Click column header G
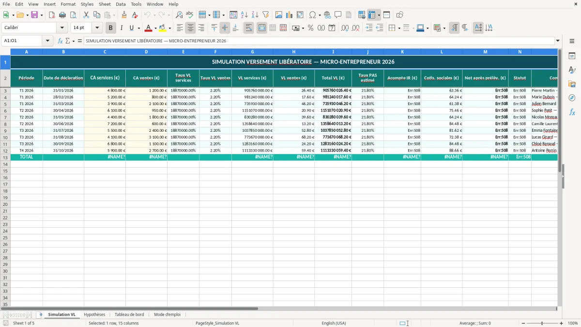This screenshot has height=327, width=581. (x=252, y=51)
